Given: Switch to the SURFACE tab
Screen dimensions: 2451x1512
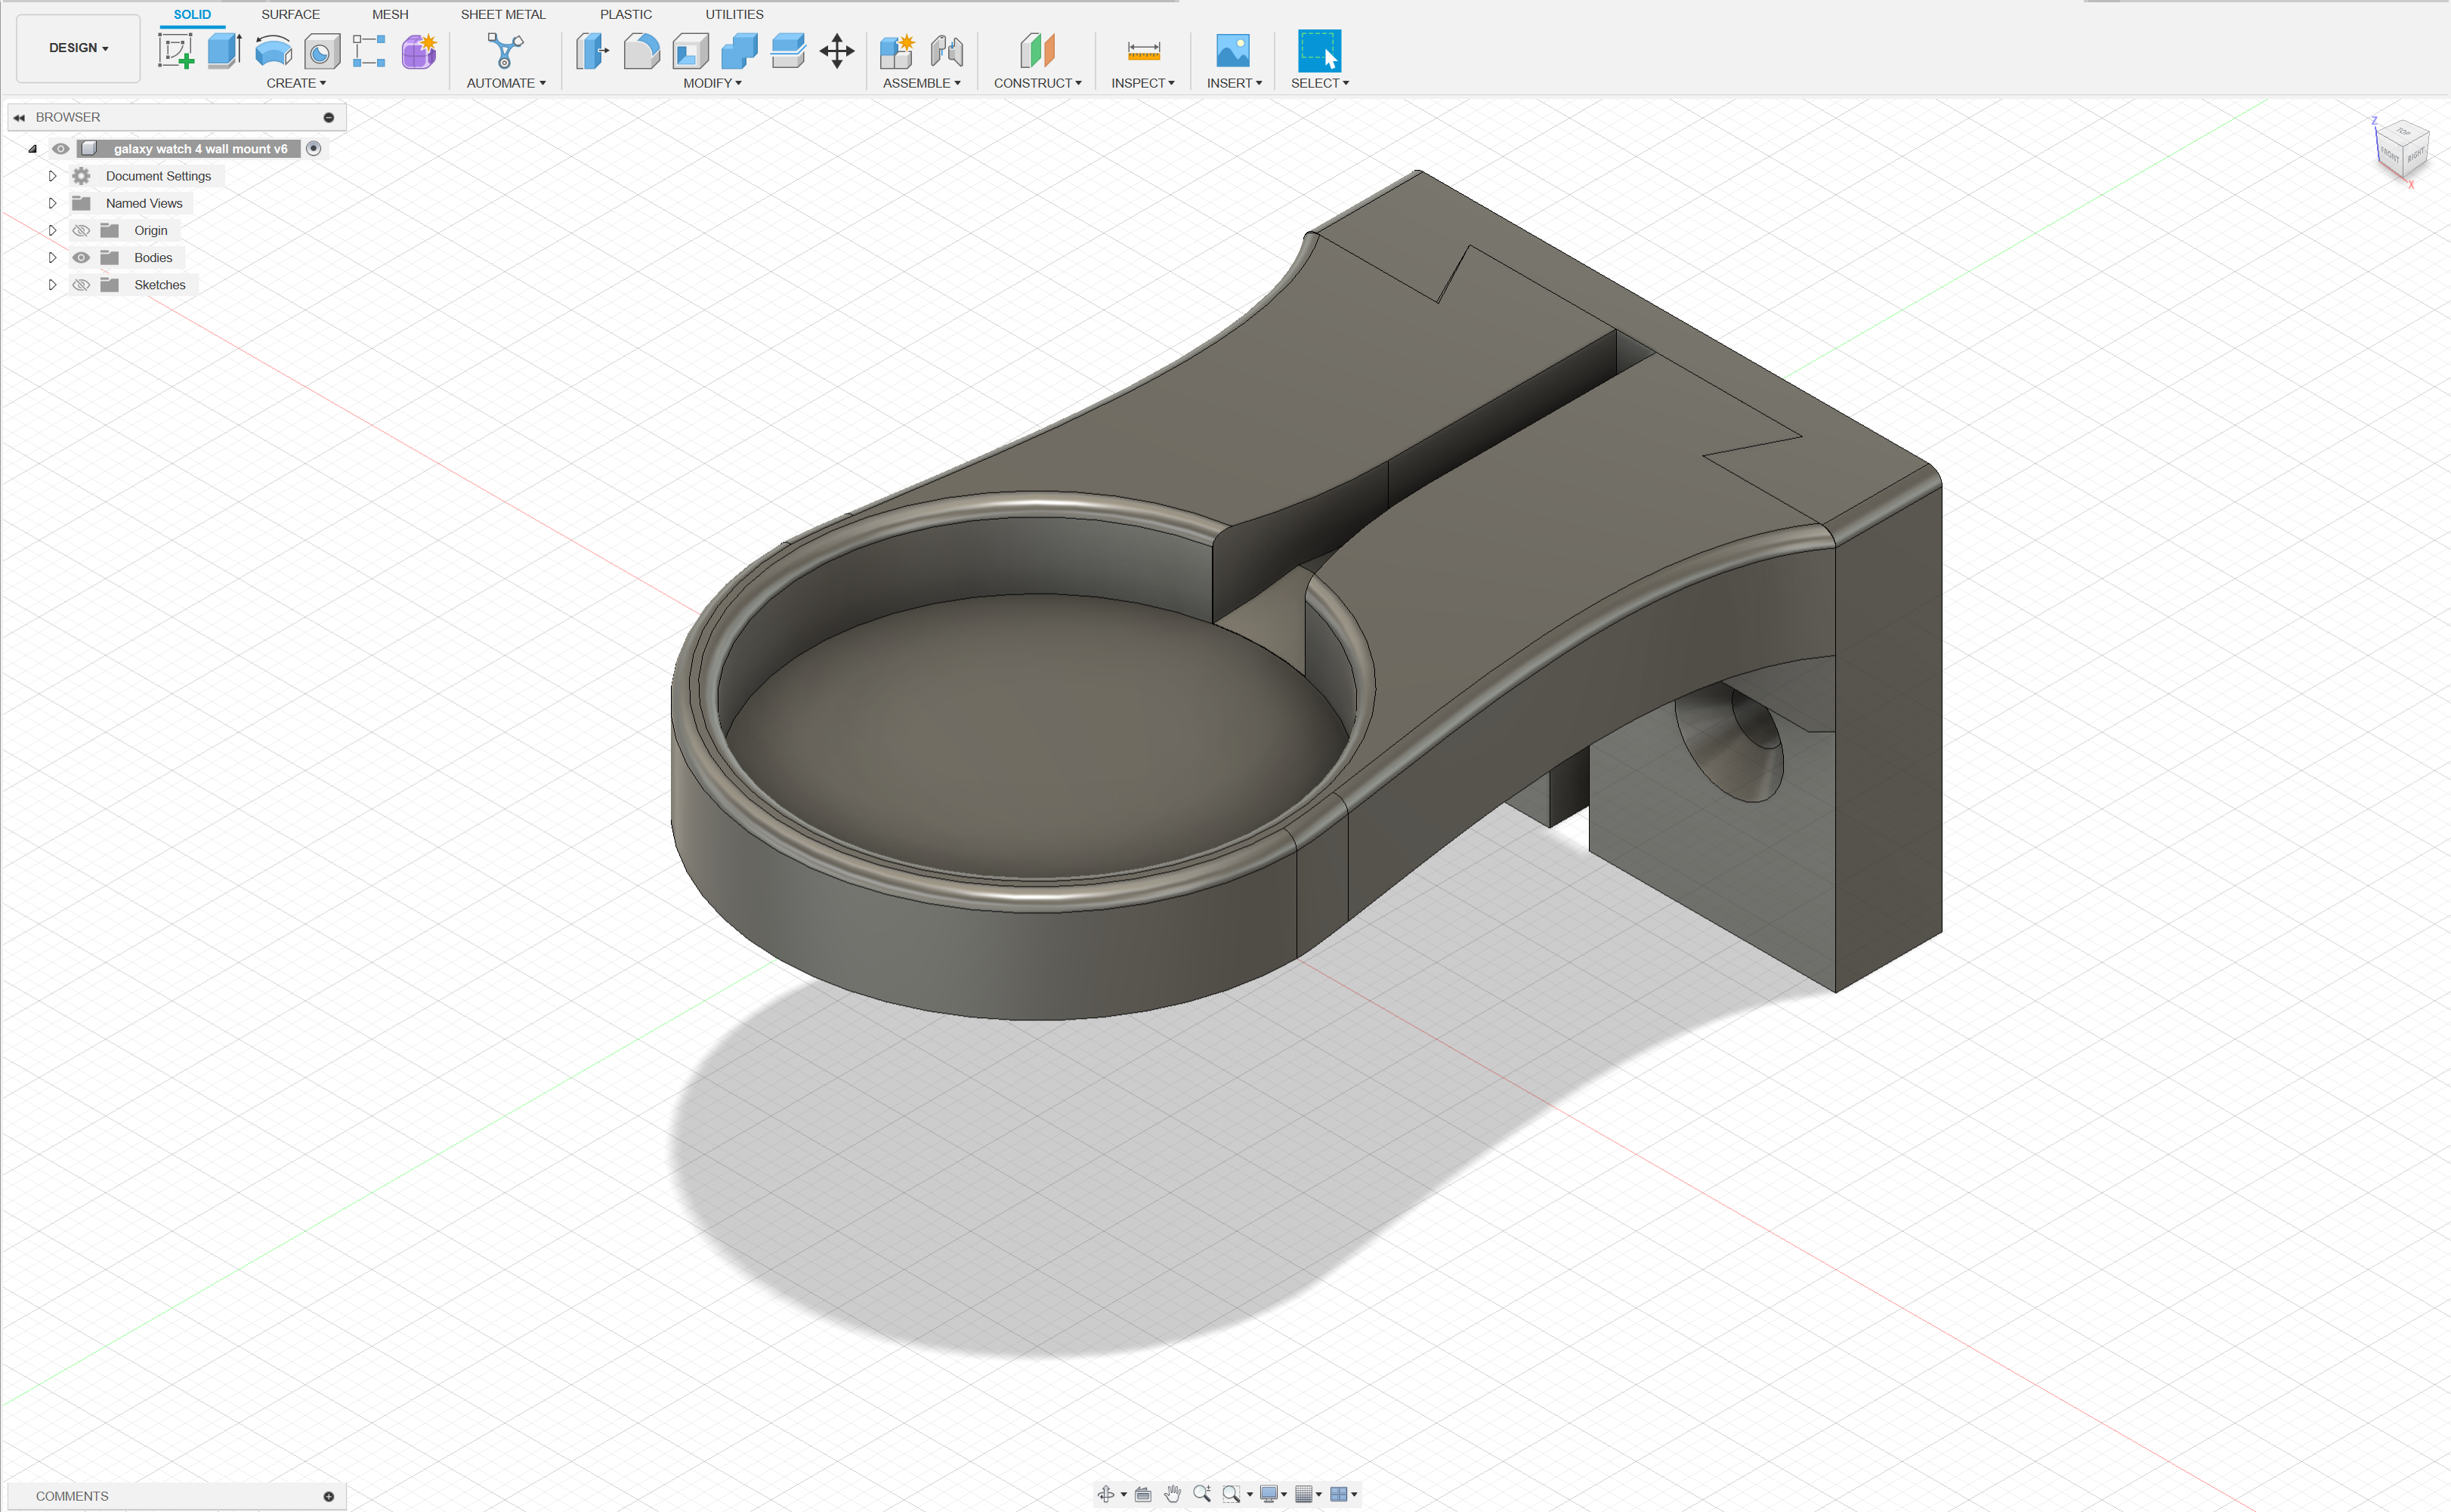Looking at the screenshot, I should click(x=290, y=14).
